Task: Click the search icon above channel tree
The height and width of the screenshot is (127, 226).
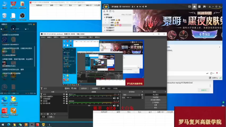Action: pyautogui.click(x=114, y=11)
